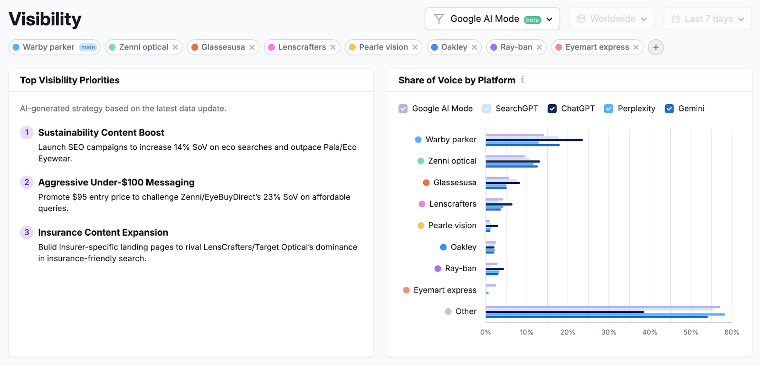This screenshot has height=366, width=760.
Task: Click the Insurance Content Expansion heading
Action: [x=103, y=233]
